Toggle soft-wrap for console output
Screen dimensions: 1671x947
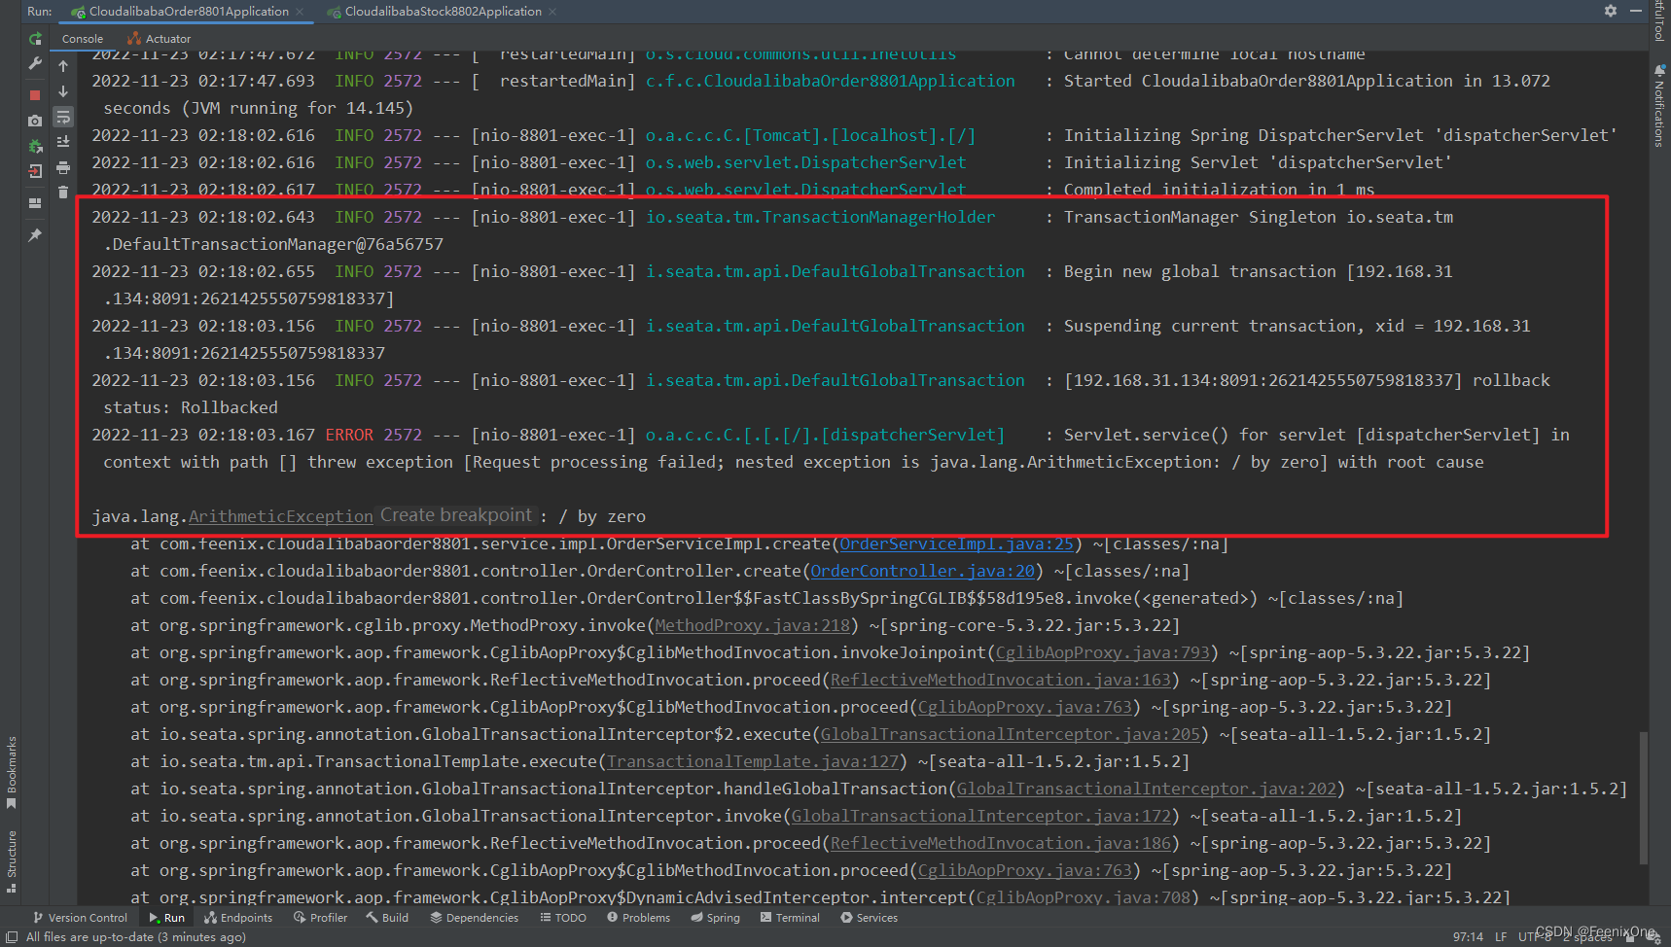tap(63, 117)
